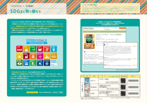Click SDG goal 16 peace dove icon
The image size is (147, 103).
click(x=40, y=63)
